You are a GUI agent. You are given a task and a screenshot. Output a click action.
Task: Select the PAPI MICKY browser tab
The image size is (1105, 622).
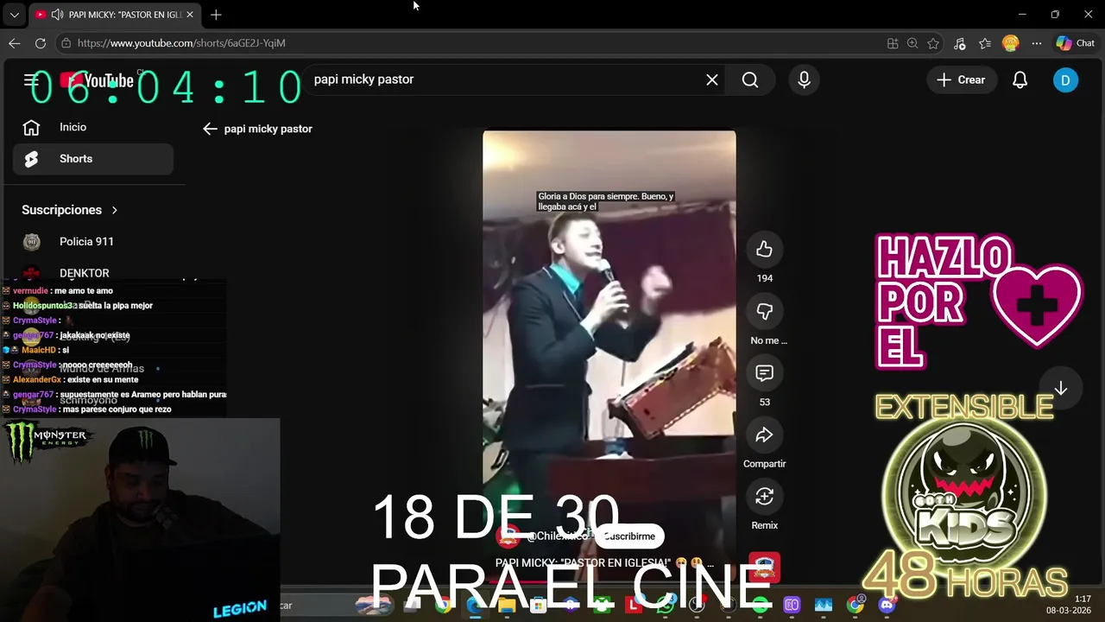coord(113,15)
